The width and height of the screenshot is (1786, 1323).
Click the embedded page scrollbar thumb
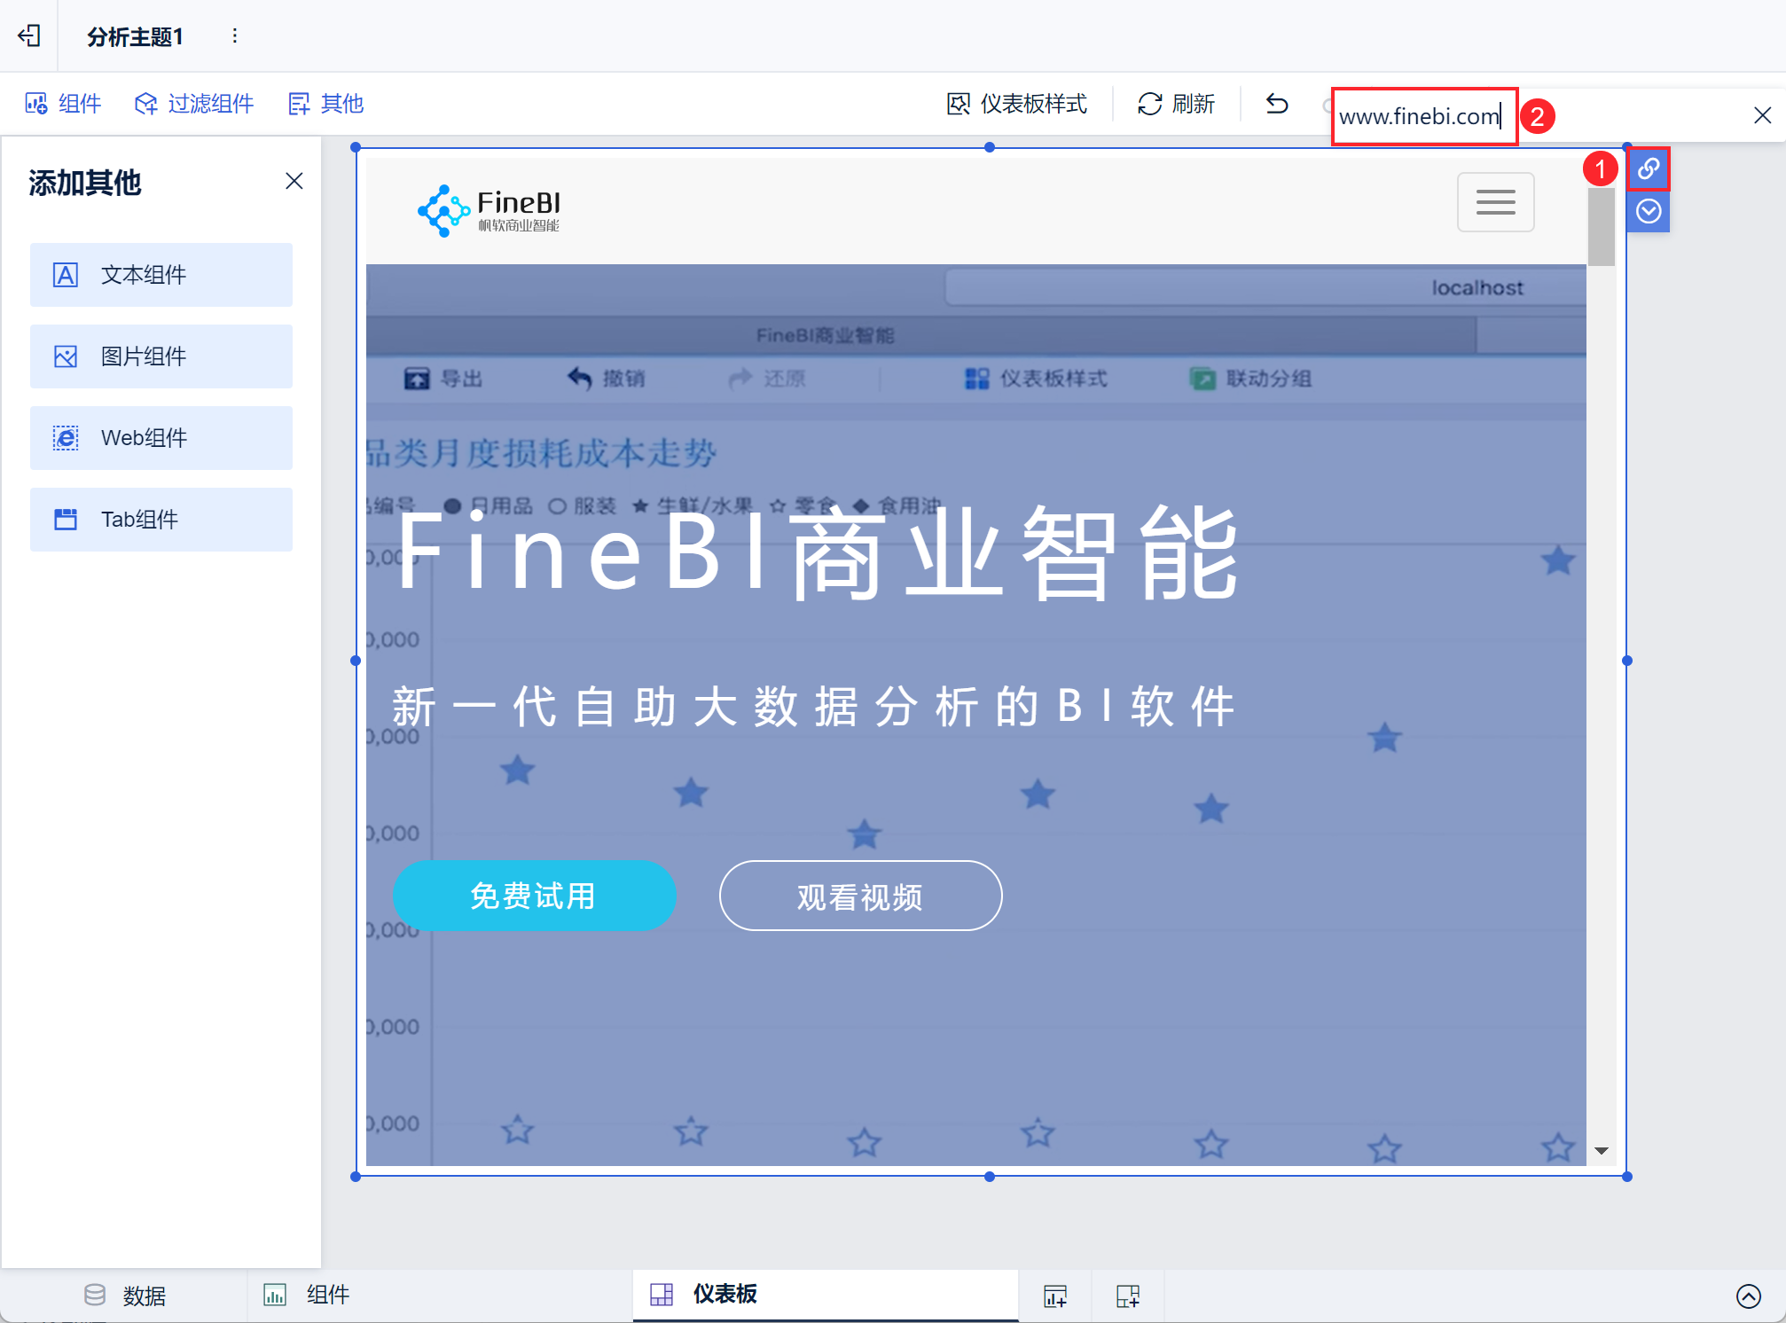click(x=1601, y=226)
